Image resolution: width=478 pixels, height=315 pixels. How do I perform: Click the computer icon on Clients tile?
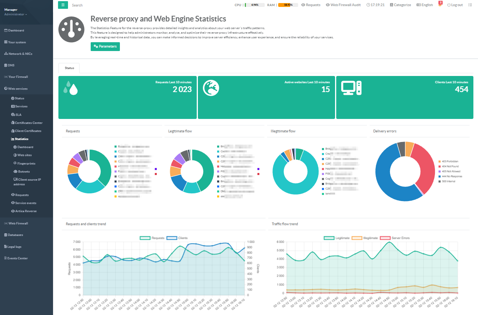[351, 88]
